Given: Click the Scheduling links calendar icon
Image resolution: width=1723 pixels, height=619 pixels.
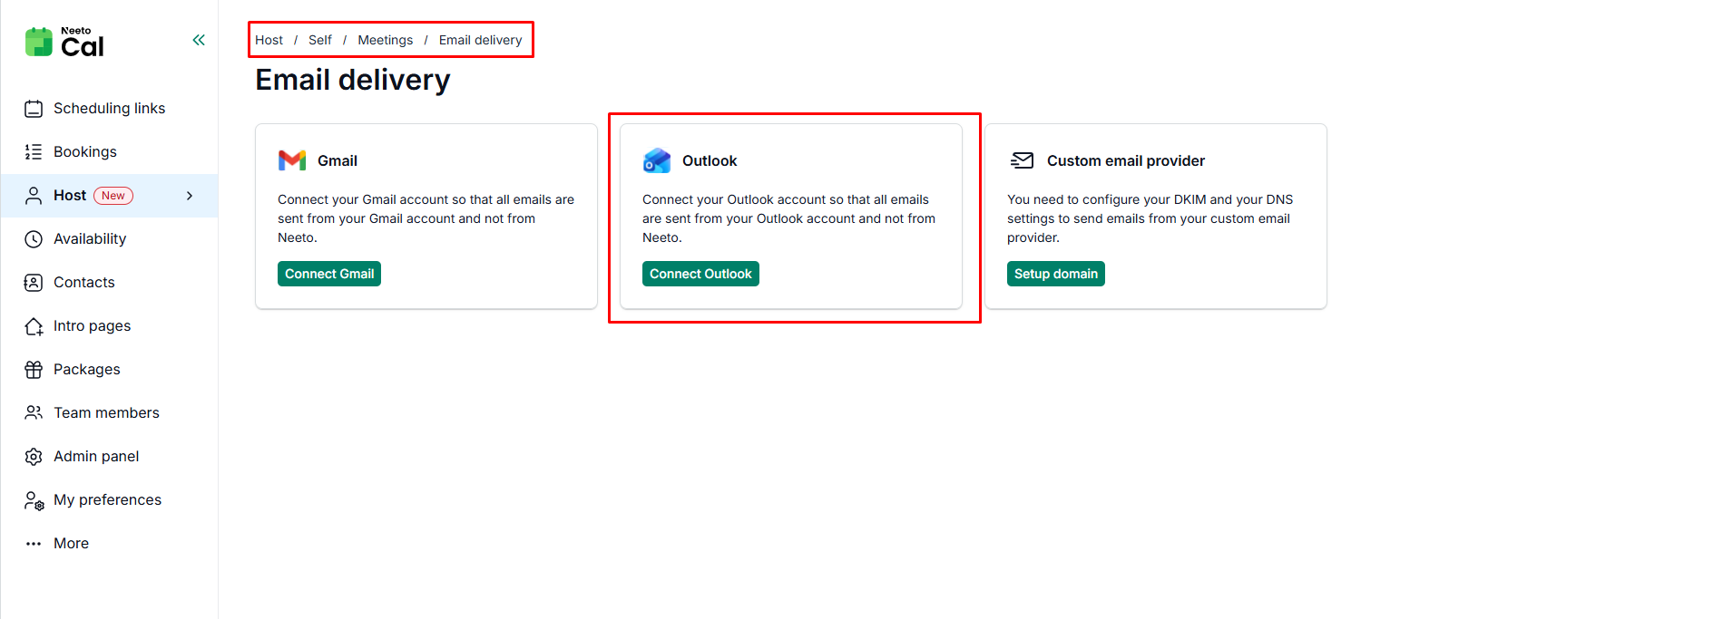Looking at the screenshot, I should point(34,109).
